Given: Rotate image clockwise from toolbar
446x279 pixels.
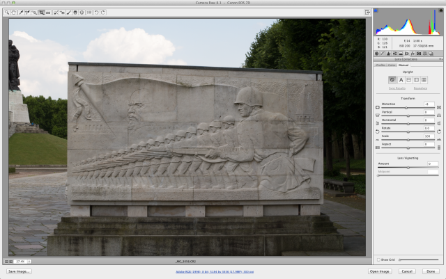Looking at the screenshot, I should pyautogui.click(x=103, y=13).
